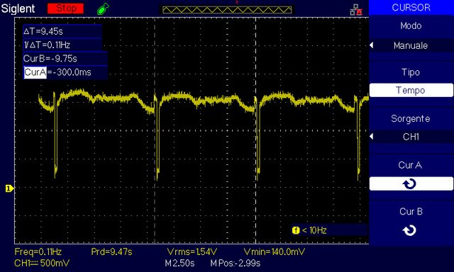Click the Vrms=1.54V measurement
This screenshot has height=272, width=454.
pyautogui.click(x=192, y=251)
